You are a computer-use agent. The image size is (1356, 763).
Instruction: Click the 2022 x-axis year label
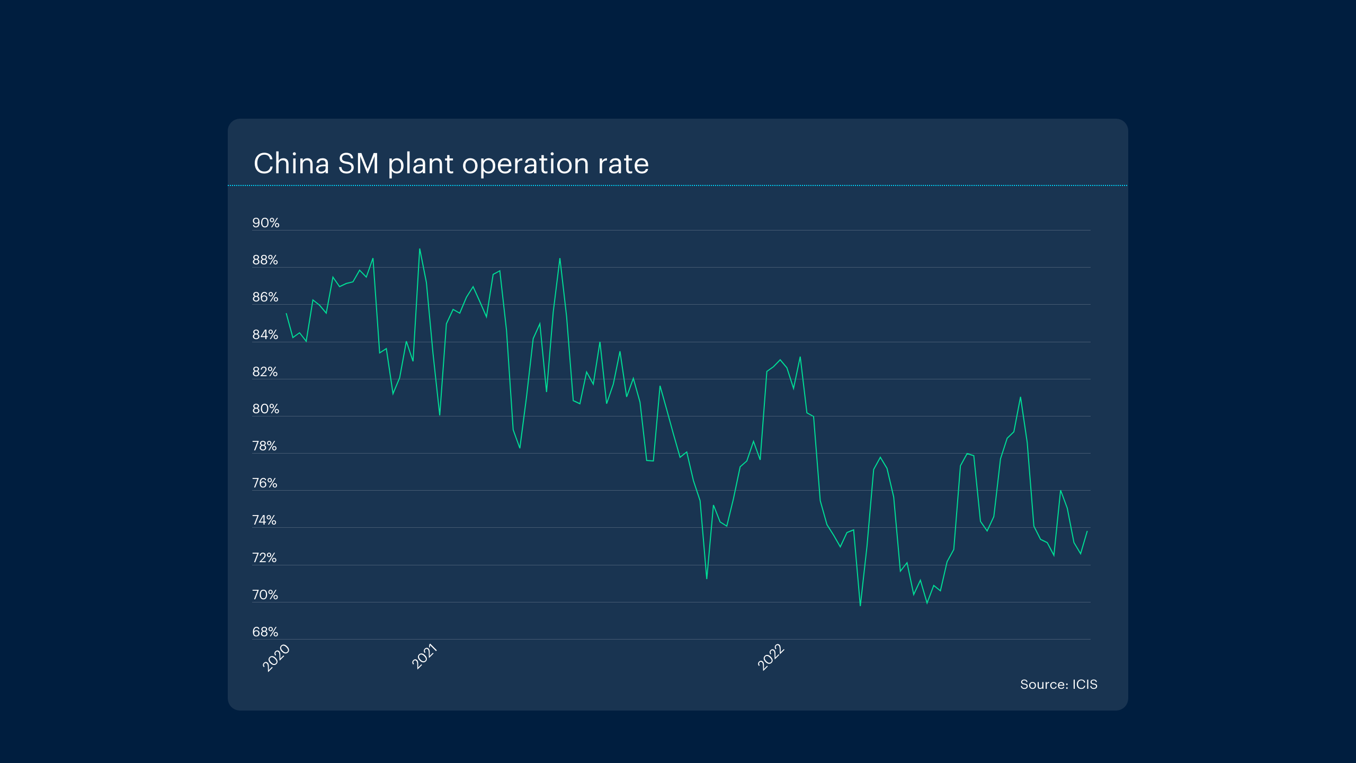771,657
